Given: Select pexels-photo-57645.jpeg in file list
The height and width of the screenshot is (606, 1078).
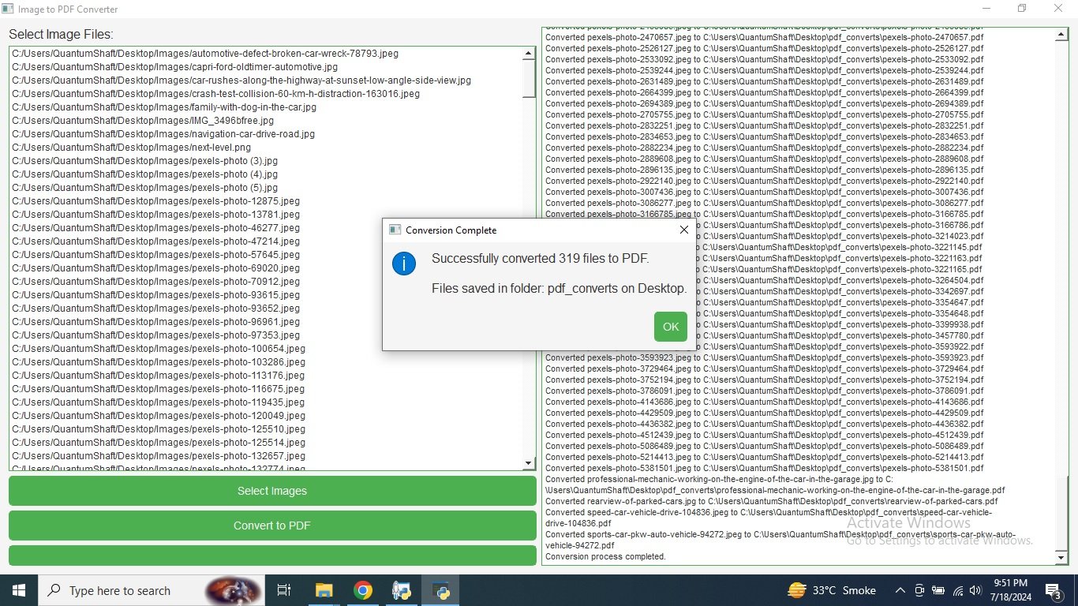Looking at the screenshot, I should [x=155, y=255].
